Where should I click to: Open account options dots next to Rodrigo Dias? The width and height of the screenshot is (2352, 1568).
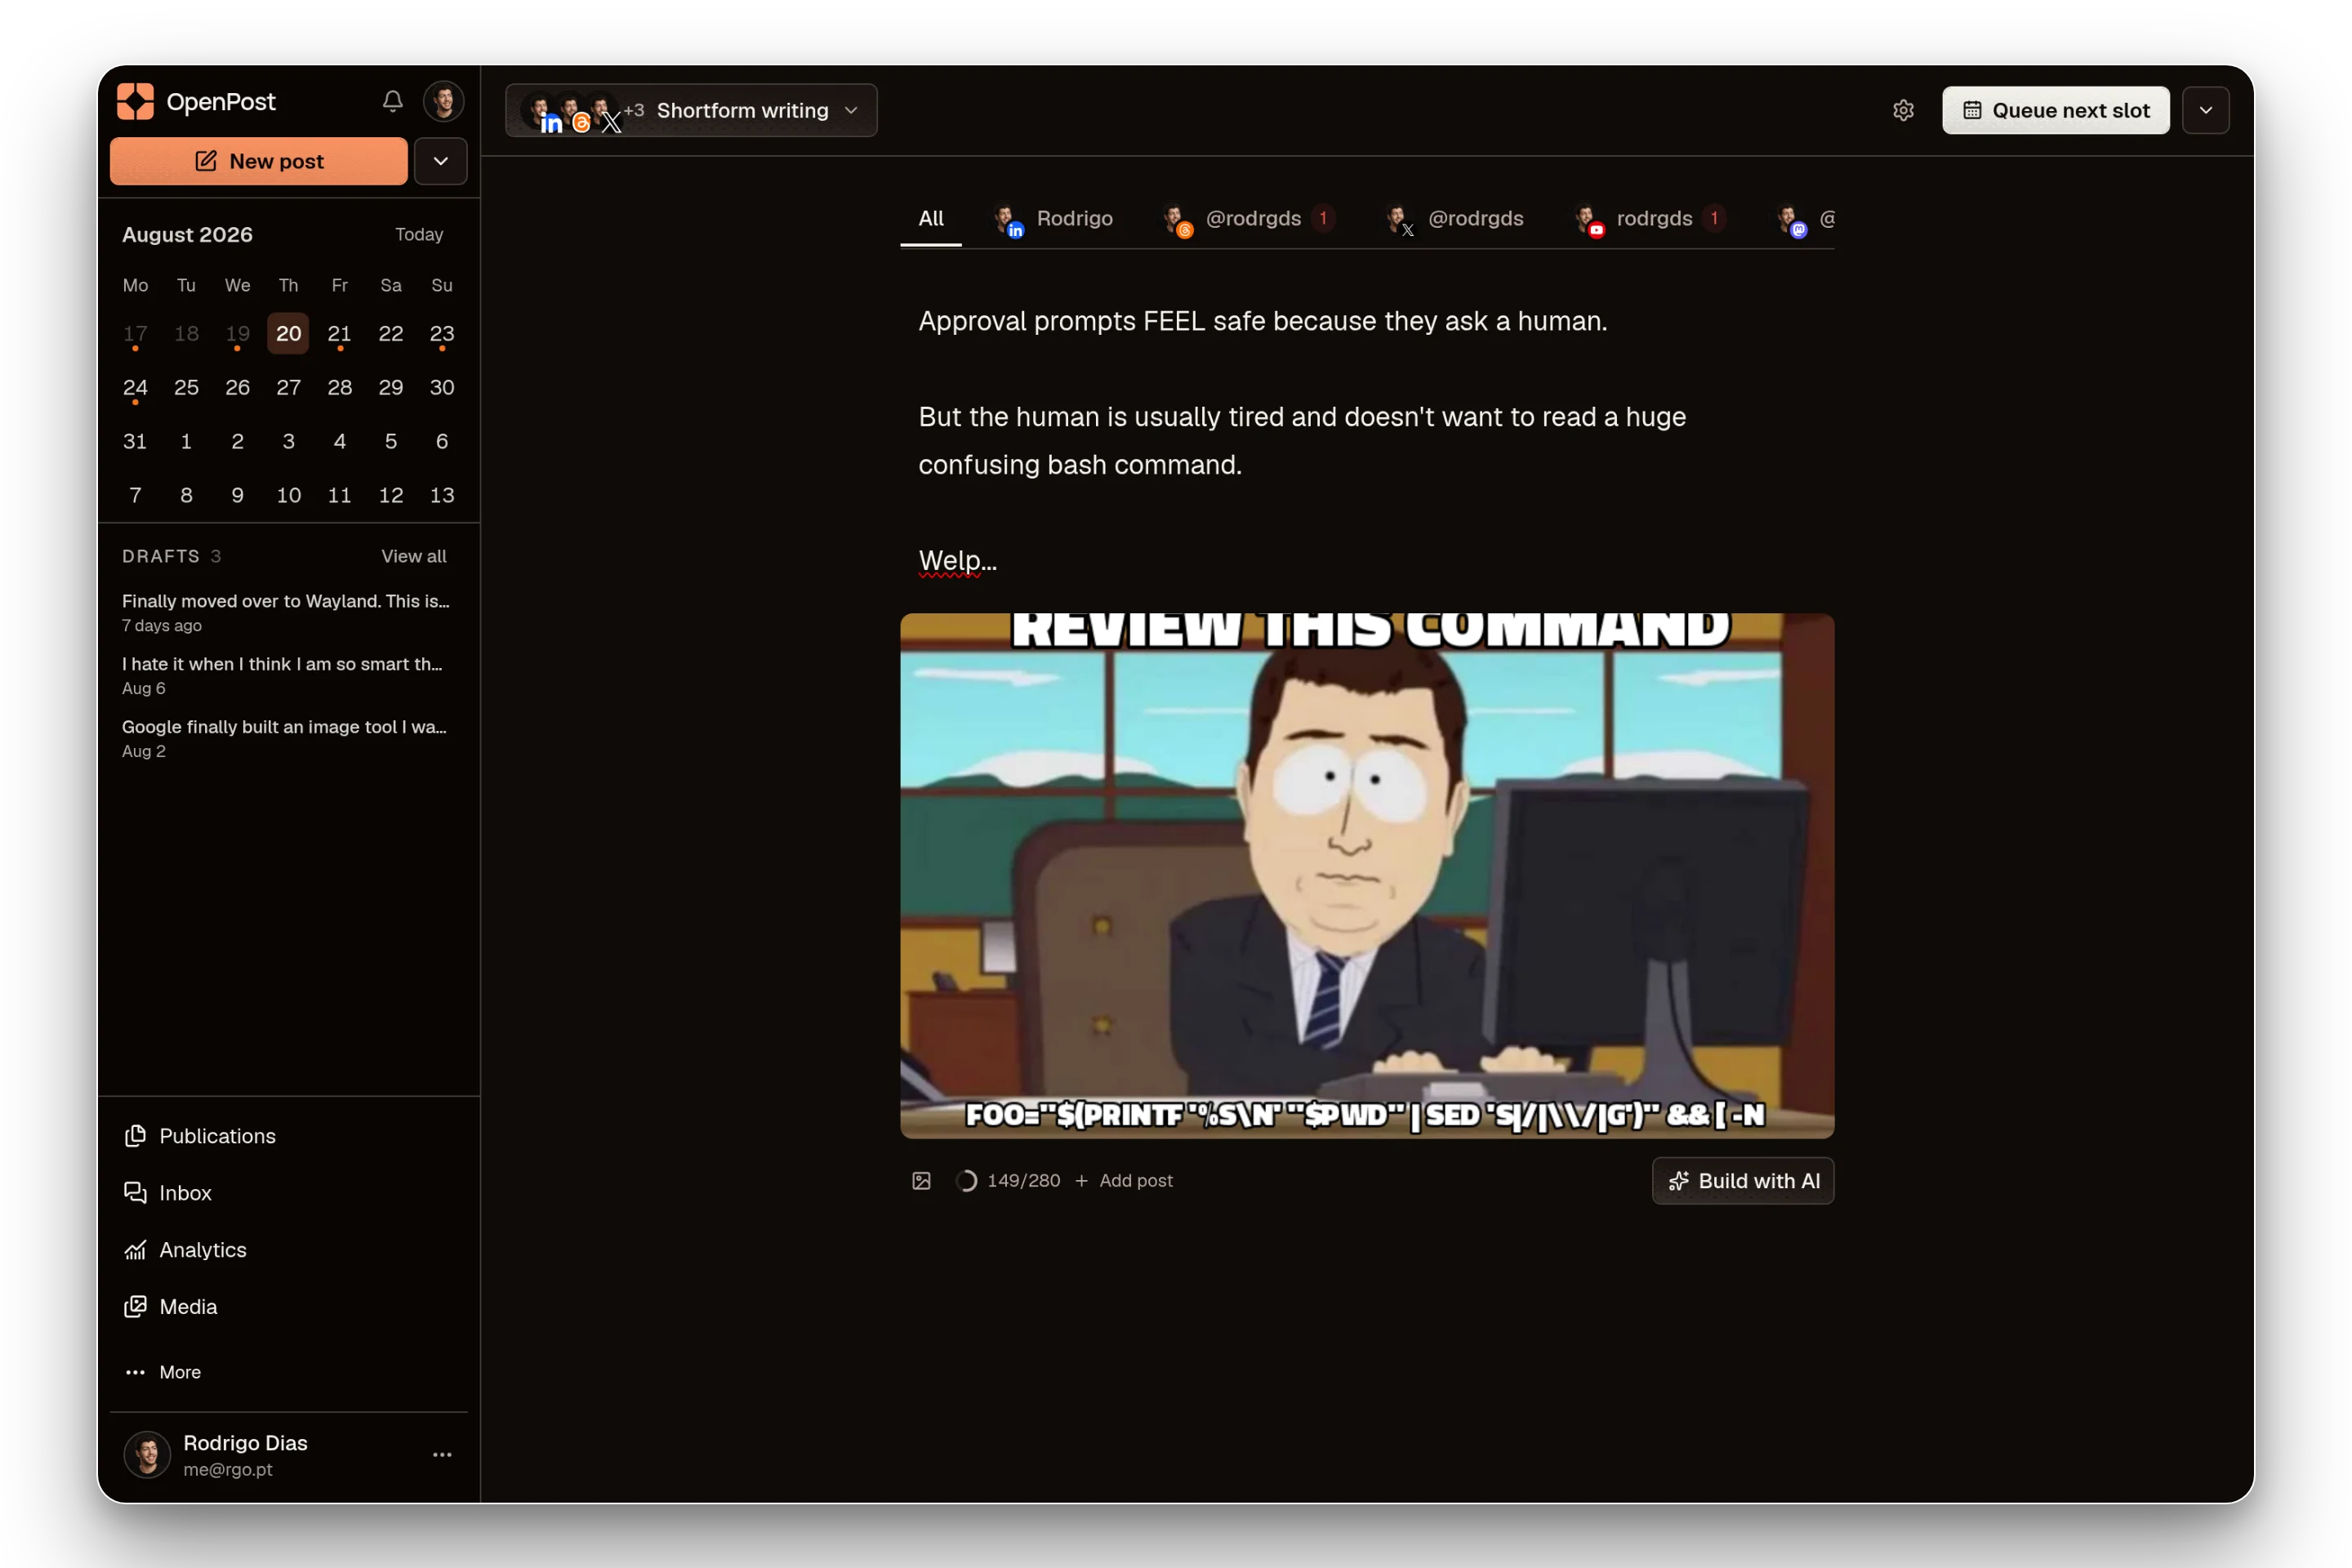442,1455
